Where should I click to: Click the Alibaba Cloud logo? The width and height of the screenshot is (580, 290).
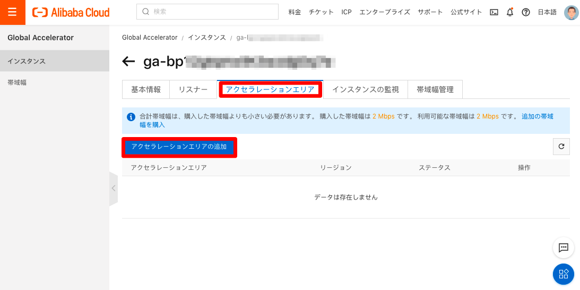71,13
